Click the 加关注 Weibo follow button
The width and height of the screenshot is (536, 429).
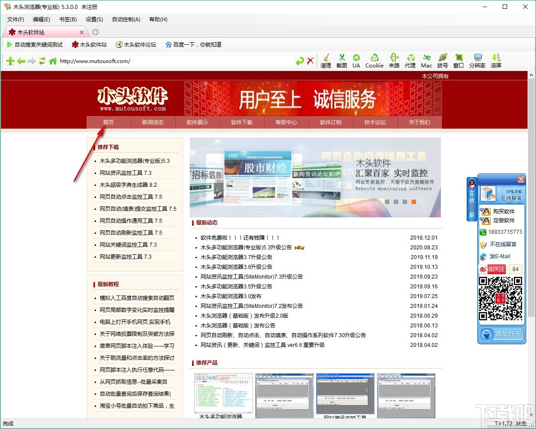pos(492,269)
